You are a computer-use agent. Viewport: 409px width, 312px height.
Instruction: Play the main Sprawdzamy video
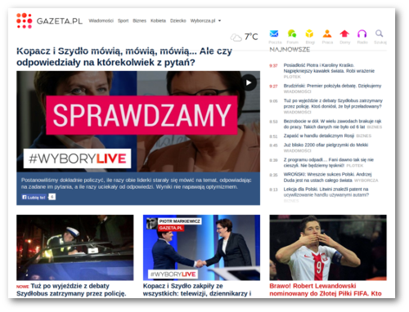(249, 82)
